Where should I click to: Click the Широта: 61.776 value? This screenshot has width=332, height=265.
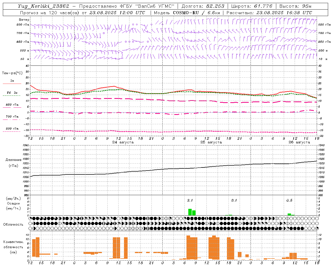pyautogui.click(x=252, y=6)
